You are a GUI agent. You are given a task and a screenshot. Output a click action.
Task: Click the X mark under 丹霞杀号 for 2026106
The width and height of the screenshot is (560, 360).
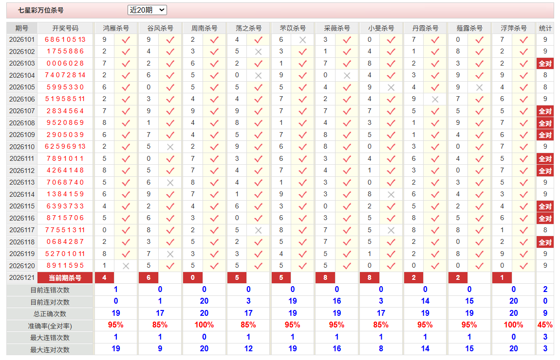pos(435,100)
